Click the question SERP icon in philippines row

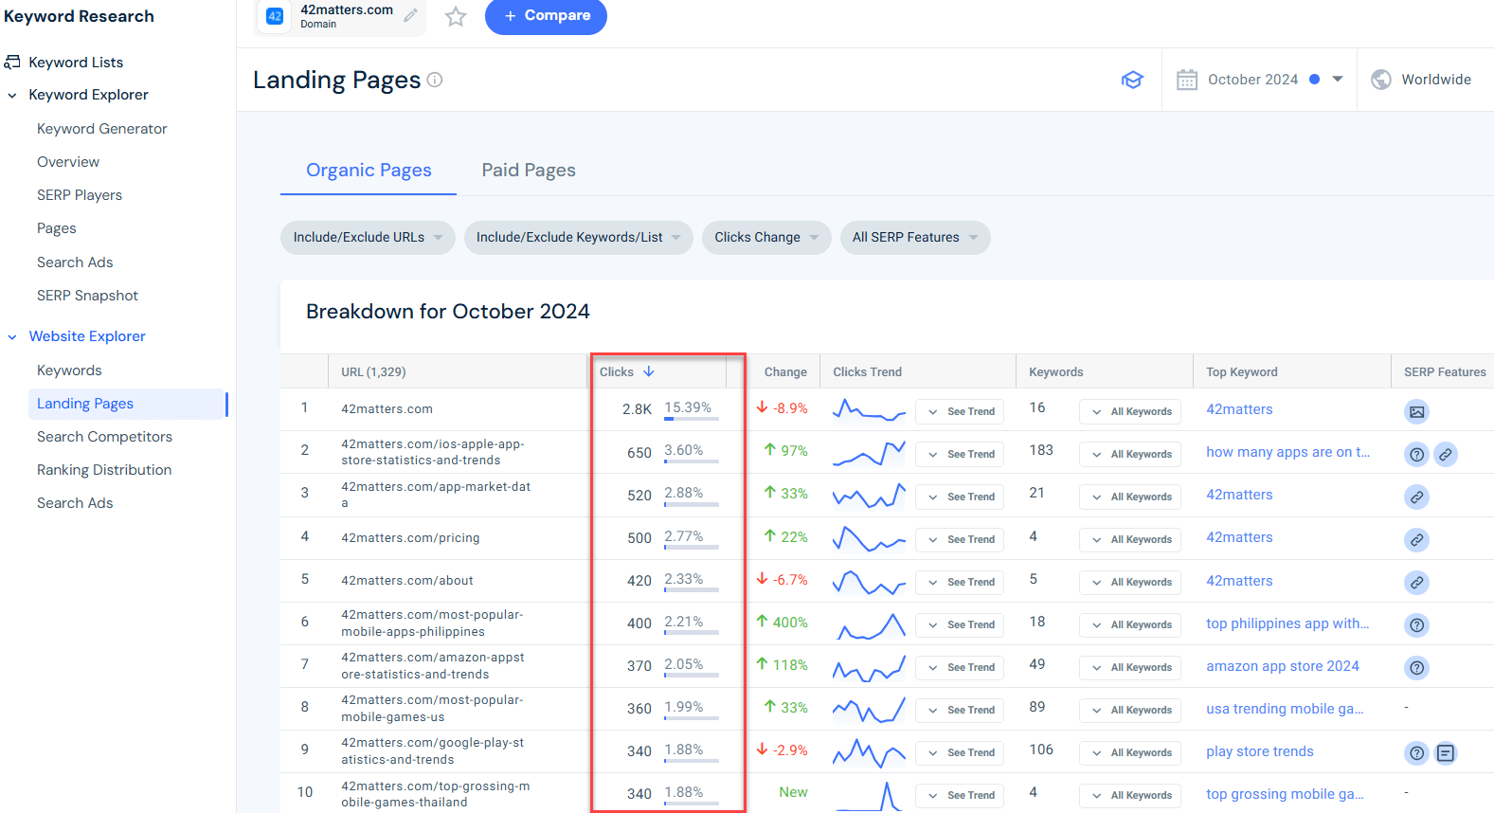(x=1416, y=624)
